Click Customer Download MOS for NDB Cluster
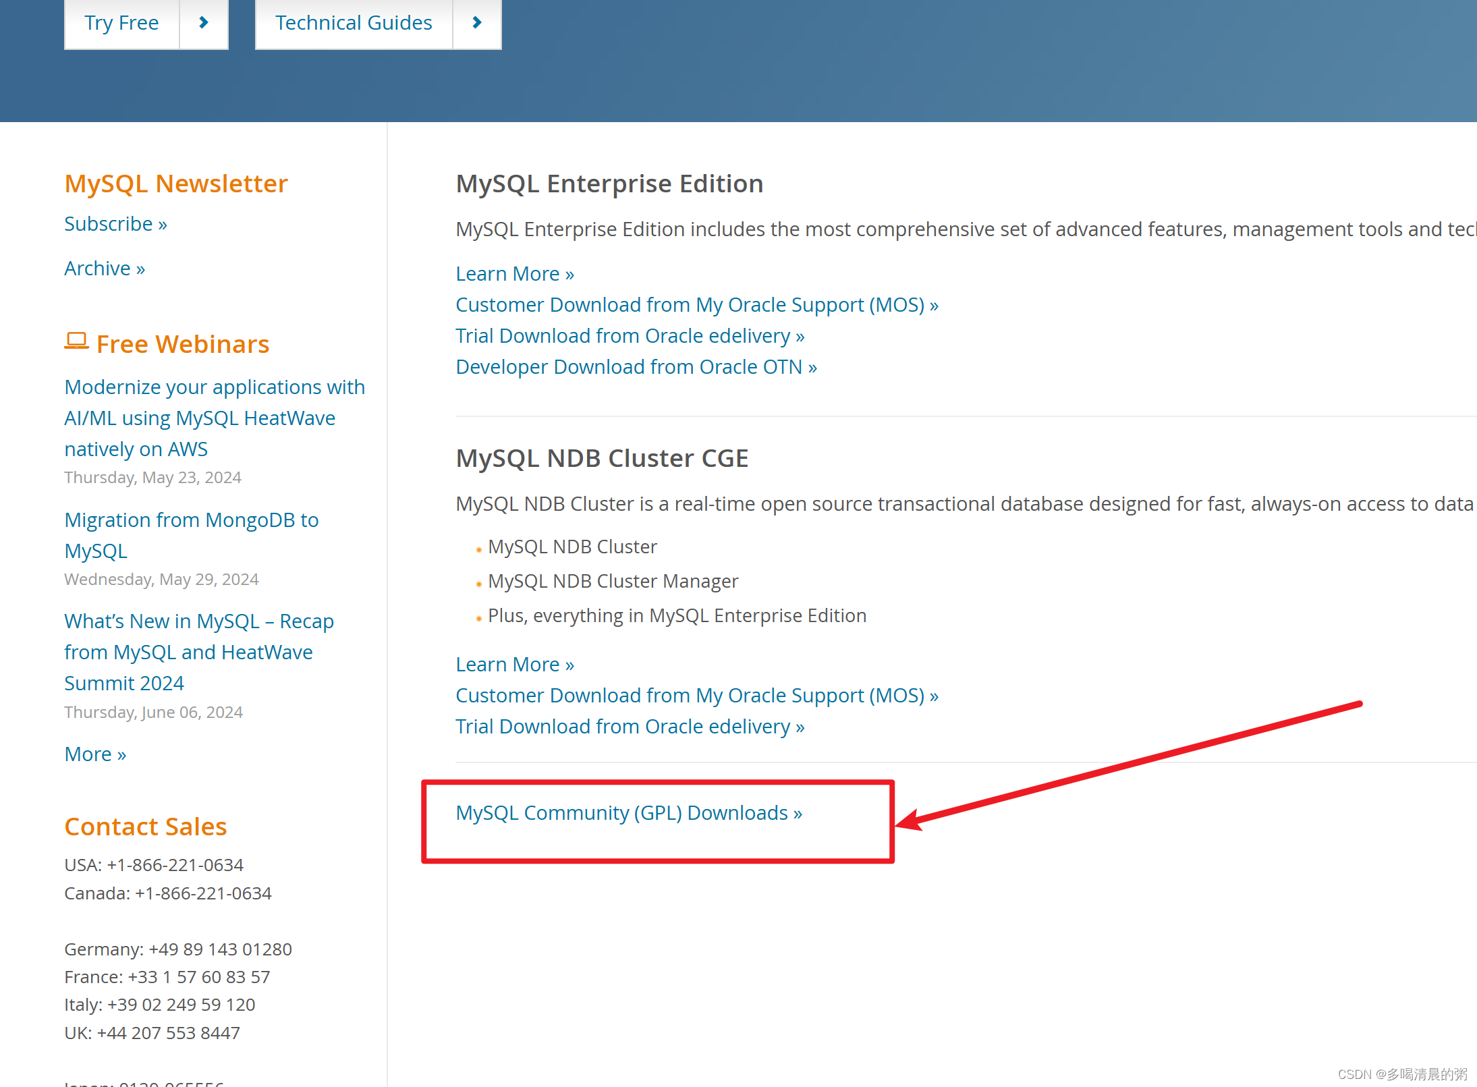Viewport: 1477px width, 1087px height. point(698,694)
